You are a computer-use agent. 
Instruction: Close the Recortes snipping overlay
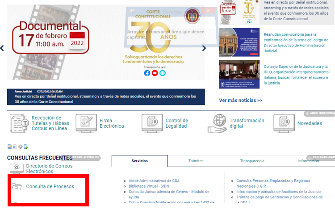208,11
